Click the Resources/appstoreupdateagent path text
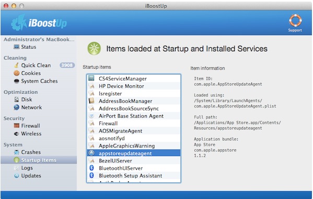313x199 pixels. click(228, 128)
